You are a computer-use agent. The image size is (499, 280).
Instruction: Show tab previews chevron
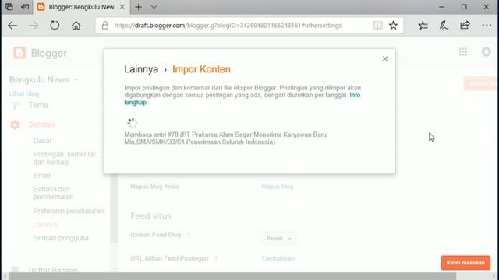tap(154, 7)
